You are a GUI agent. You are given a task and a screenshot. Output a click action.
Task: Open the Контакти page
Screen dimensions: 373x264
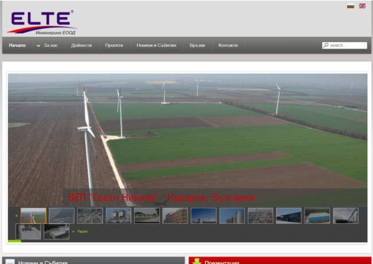(x=228, y=45)
